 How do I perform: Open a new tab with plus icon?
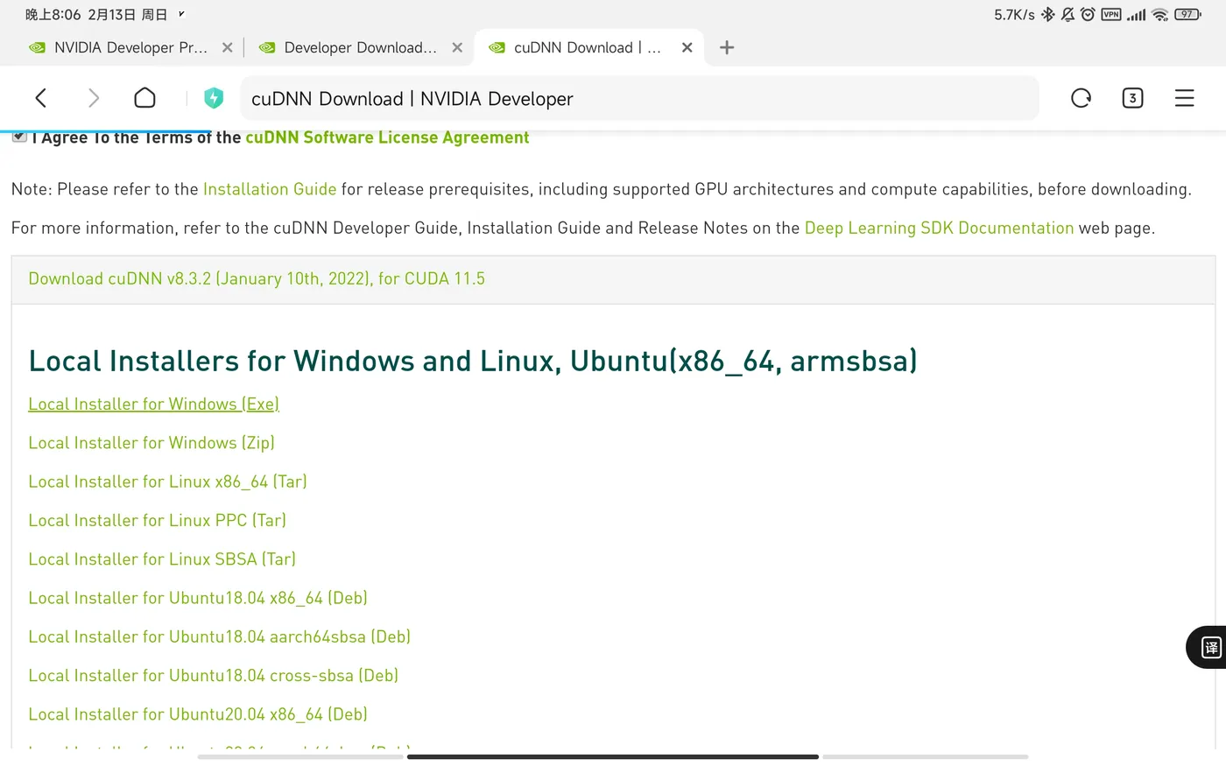click(x=727, y=47)
